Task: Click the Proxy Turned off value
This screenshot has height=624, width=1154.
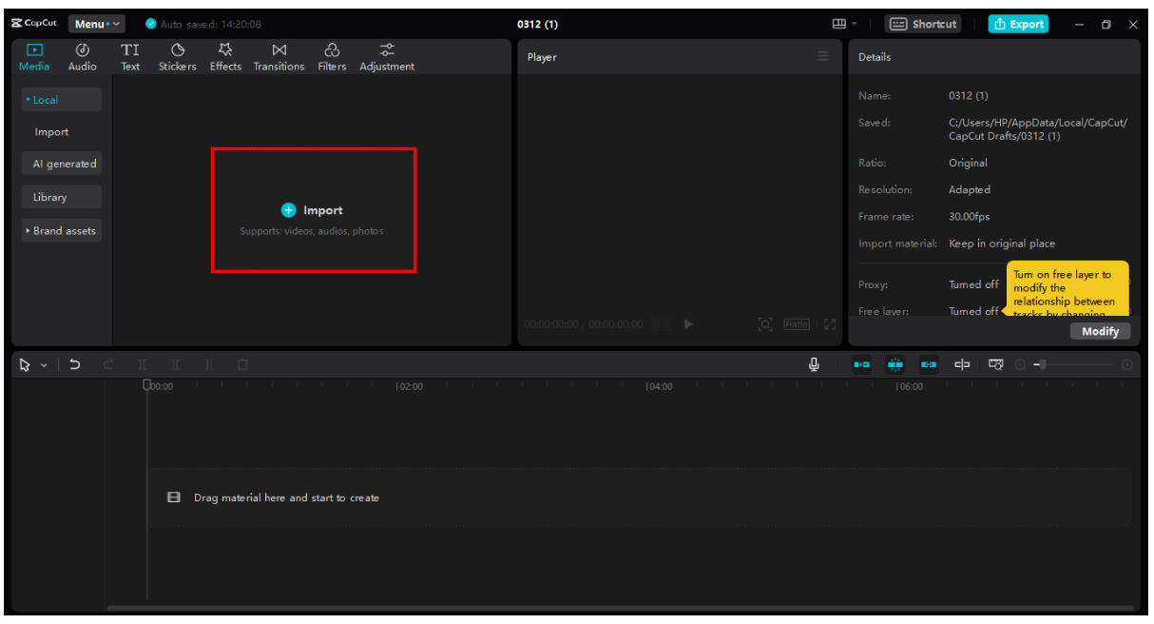Action: pyautogui.click(x=973, y=284)
